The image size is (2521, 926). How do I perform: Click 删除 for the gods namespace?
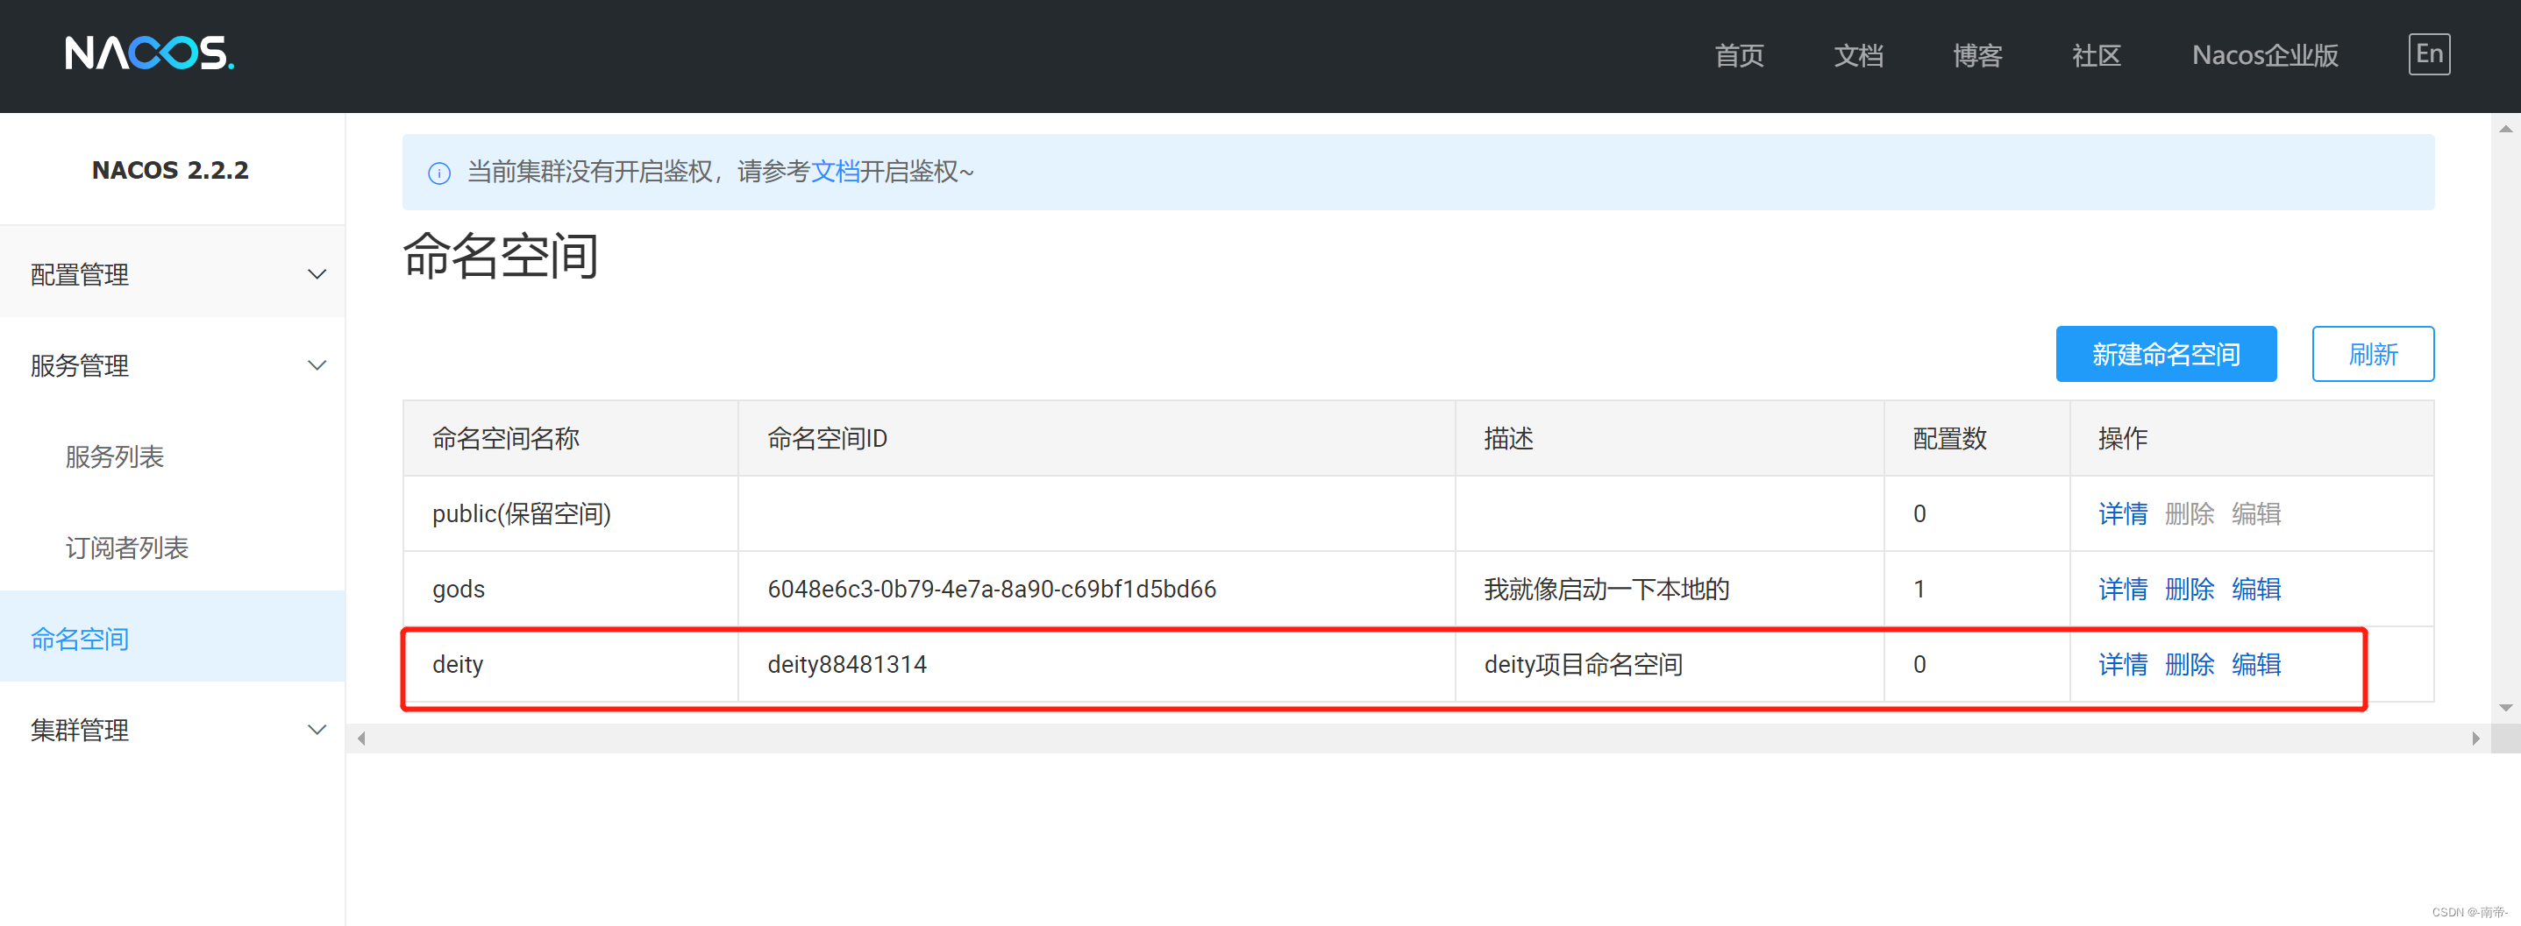tap(2190, 589)
